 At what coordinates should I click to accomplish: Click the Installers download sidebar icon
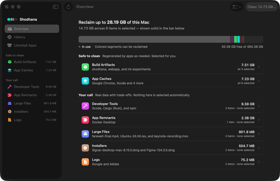[x=10, y=111]
